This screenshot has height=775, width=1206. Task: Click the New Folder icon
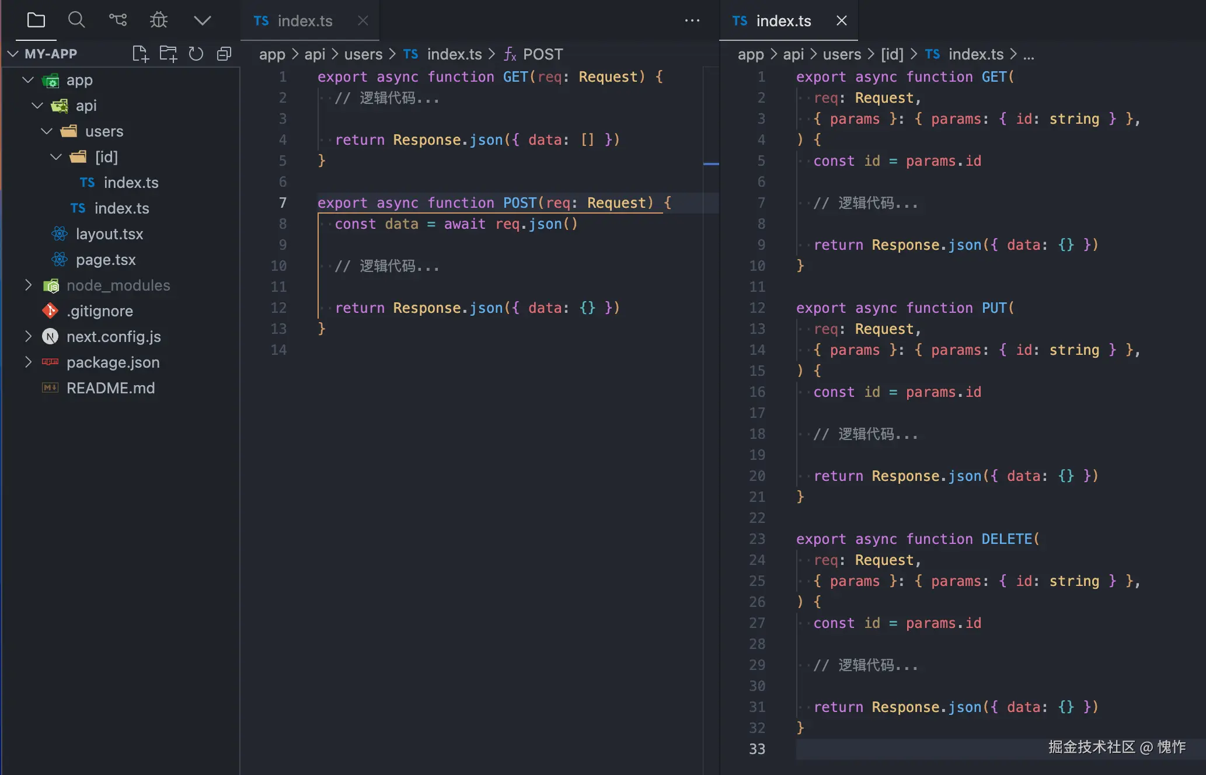(168, 54)
